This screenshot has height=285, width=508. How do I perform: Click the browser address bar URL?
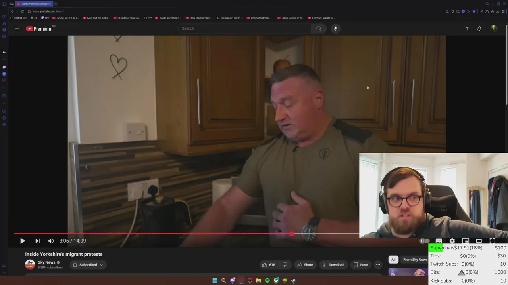pos(48,11)
